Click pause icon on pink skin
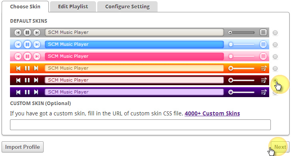The width and height of the screenshot is (292, 156). [x=27, y=57]
